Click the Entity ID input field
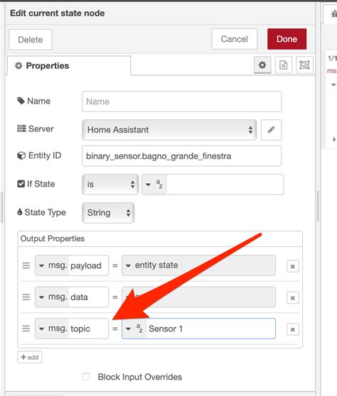Screen dimensions: 337x396 pos(182,156)
